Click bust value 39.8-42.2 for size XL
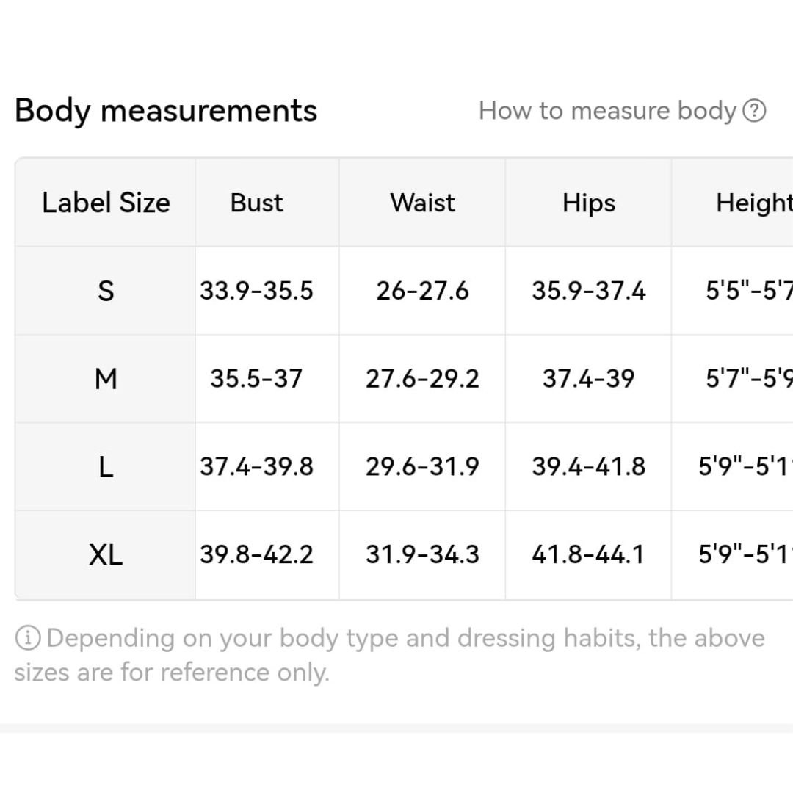Viewport: 793px width, 793px height. (256, 554)
